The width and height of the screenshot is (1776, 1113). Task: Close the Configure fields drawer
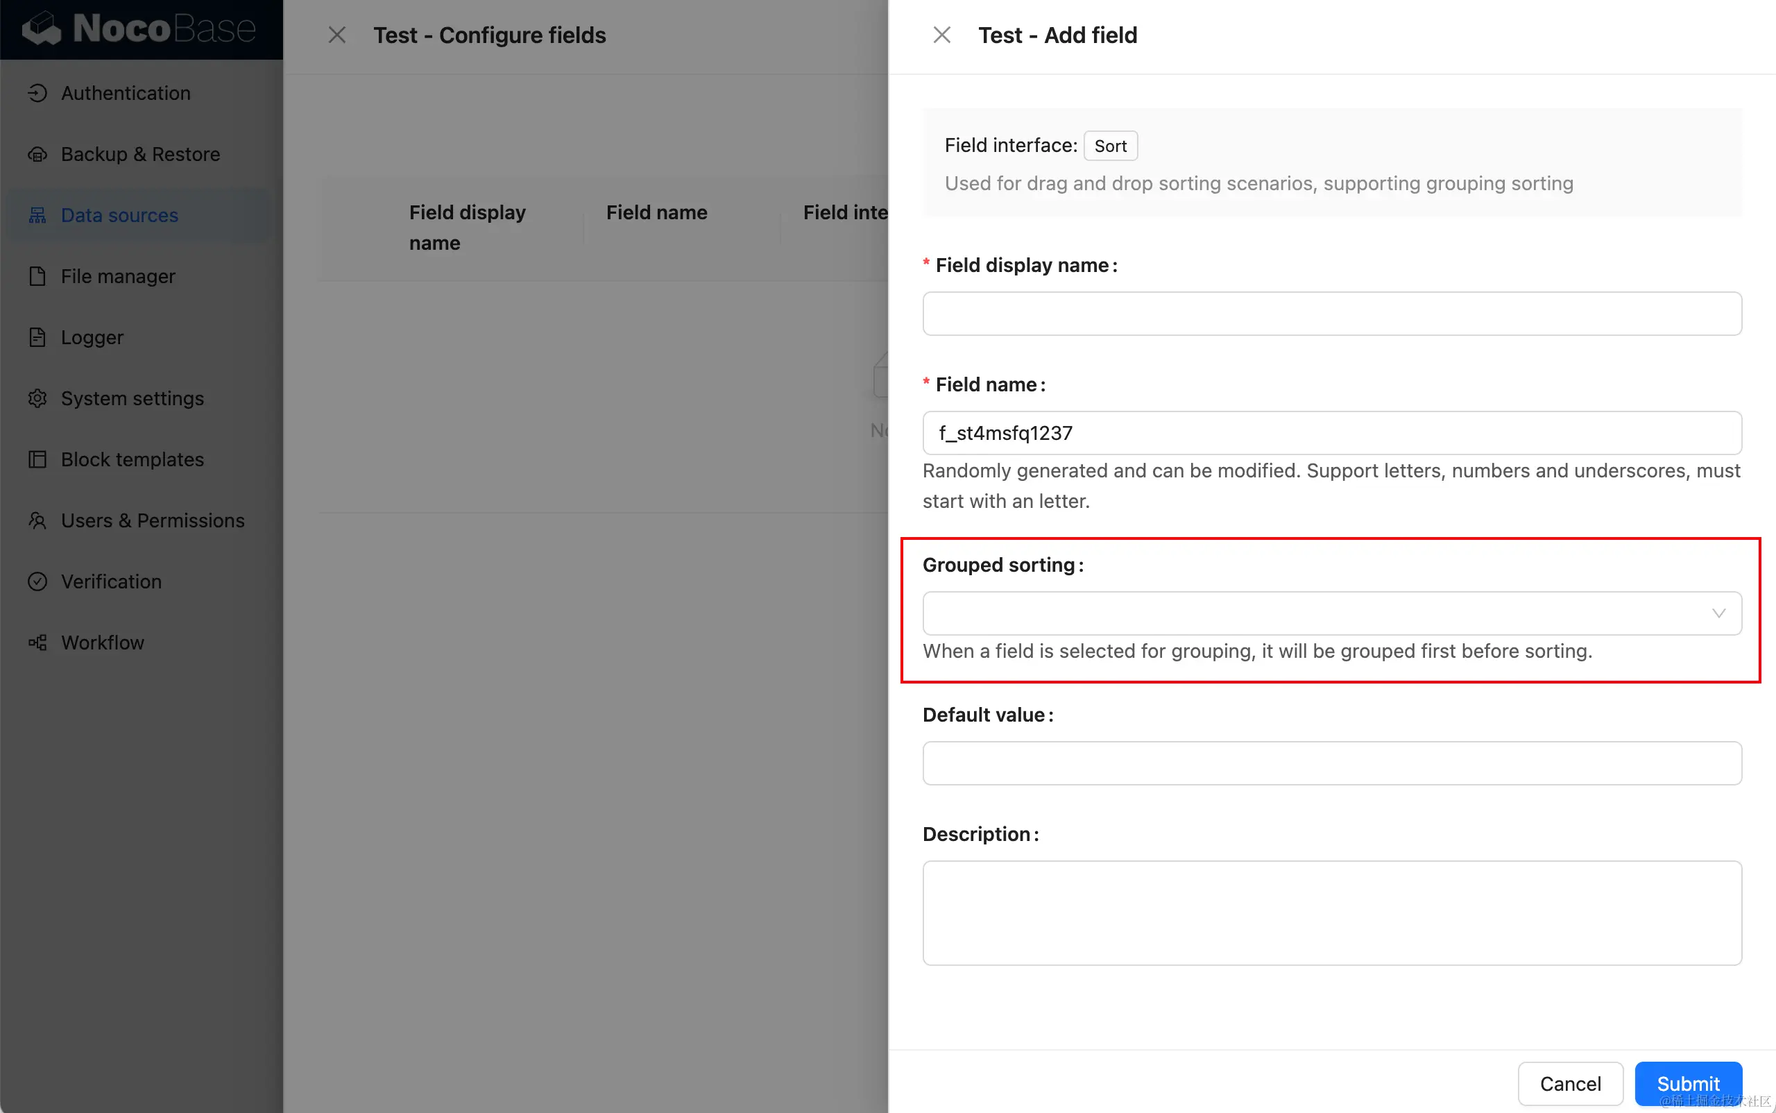click(337, 35)
